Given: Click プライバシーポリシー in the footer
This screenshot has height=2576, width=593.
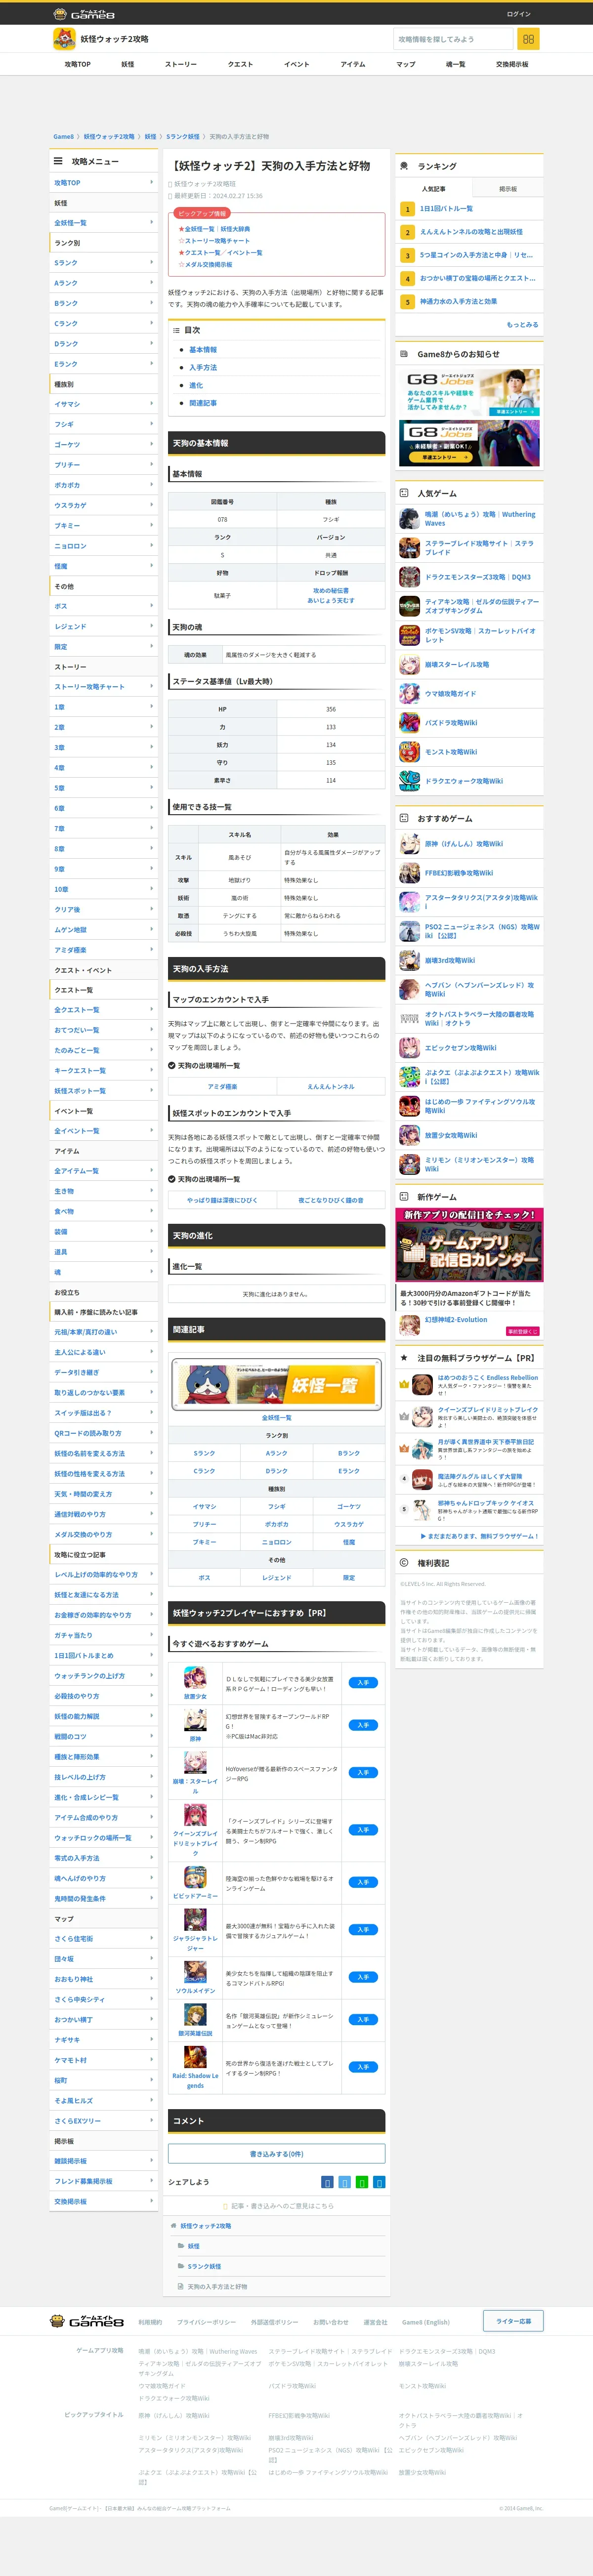Looking at the screenshot, I should pos(207,2322).
